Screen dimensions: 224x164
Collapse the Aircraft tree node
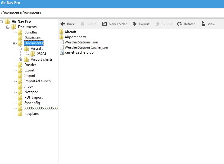coord(21,49)
